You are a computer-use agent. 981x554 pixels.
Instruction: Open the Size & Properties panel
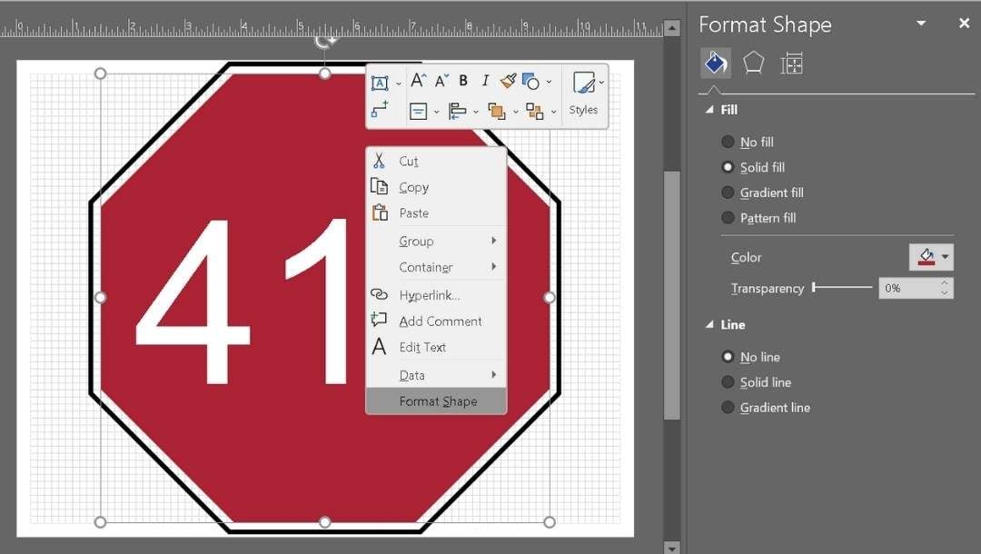tap(791, 62)
